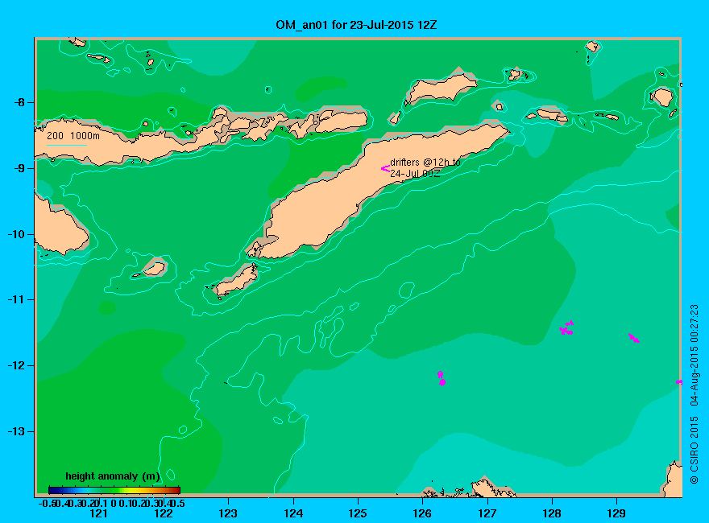
Task: Click the '24-Jul 00Z' legend text
Action: tap(415, 174)
